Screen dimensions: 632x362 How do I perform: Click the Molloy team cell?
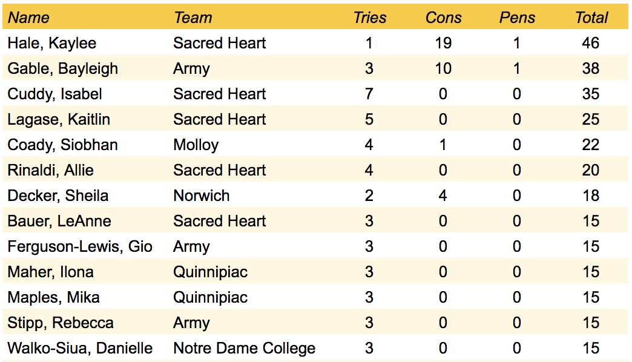(x=196, y=145)
